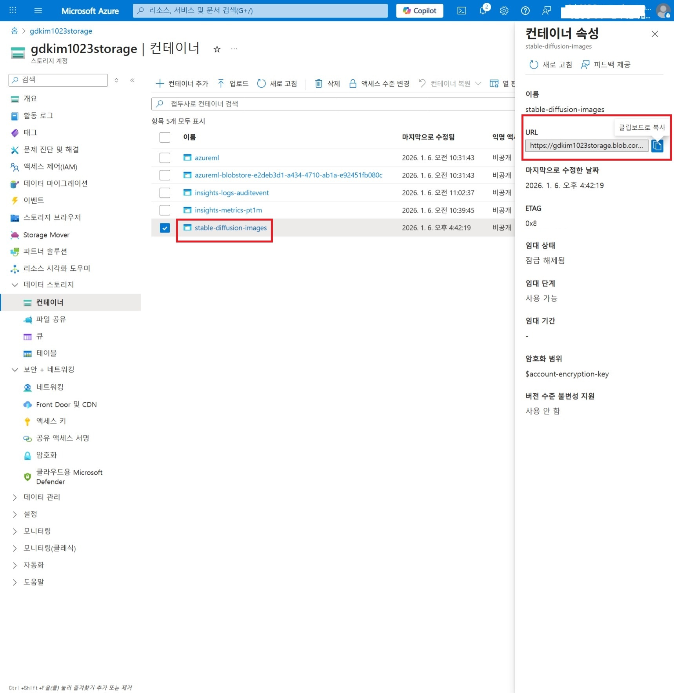Click the sidebar expand/collapse-all arrows
The image size is (674, 693).
point(116,80)
